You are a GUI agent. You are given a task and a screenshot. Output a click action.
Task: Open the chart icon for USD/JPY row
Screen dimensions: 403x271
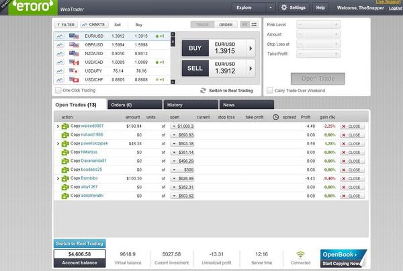tap(60, 71)
